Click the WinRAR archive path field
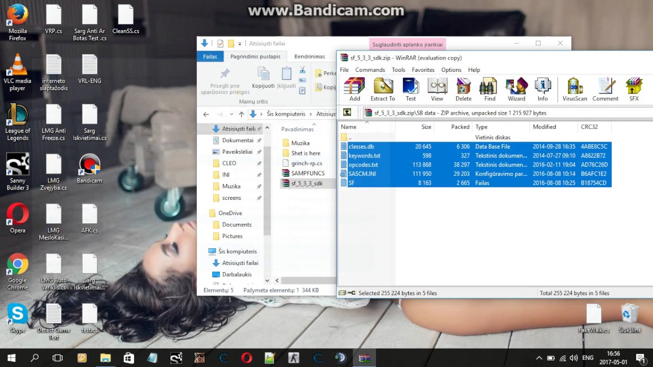653x367 pixels. coord(508,113)
